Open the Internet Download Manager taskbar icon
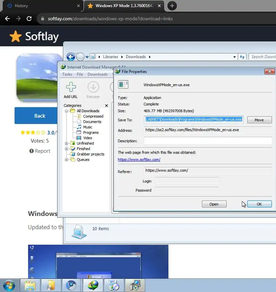 pyautogui.click(x=93, y=286)
